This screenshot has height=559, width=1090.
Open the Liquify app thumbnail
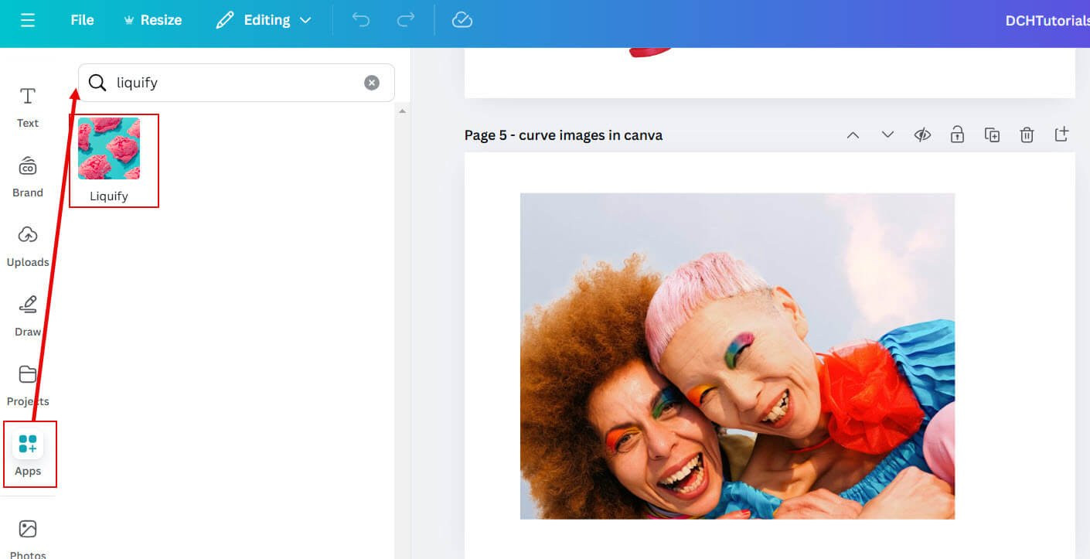(109, 148)
